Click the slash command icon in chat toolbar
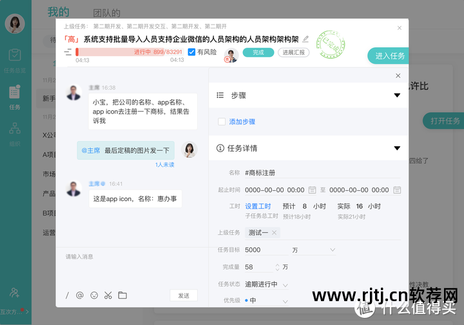Viewport: 464px width, 325px height. (x=67, y=295)
